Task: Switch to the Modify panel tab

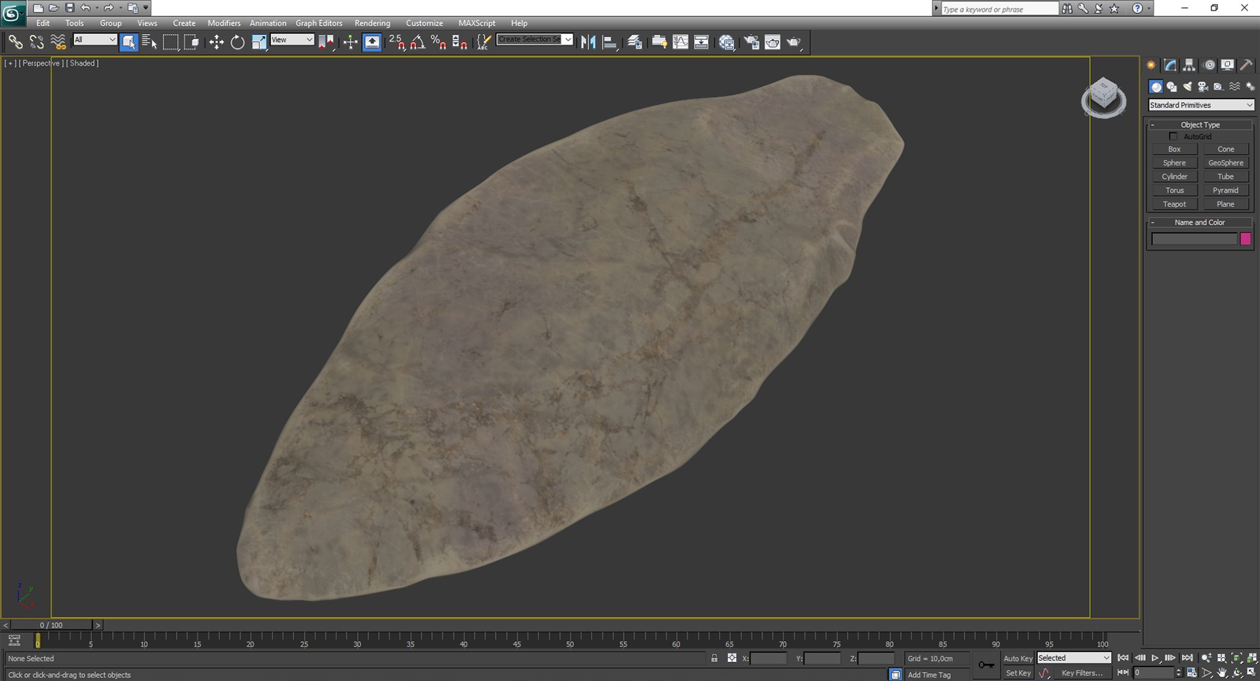Action: (x=1170, y=65)
